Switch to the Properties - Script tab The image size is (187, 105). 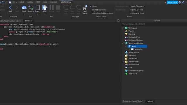point(133,101)
